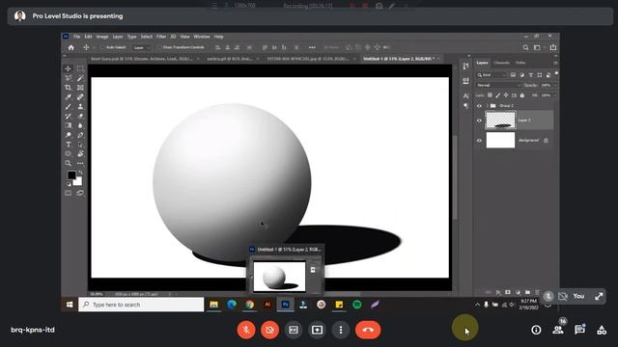Select the Blur tool

(80, 125)
